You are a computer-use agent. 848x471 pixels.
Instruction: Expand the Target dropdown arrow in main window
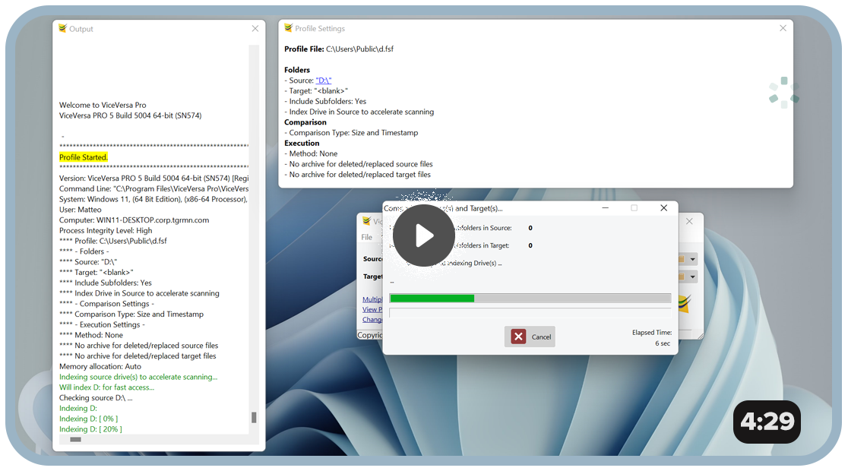[692, 277]
